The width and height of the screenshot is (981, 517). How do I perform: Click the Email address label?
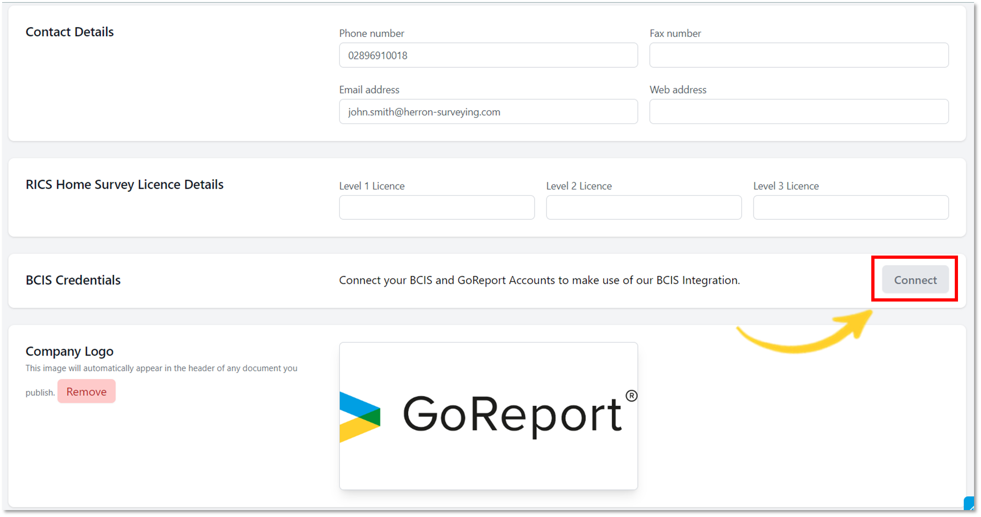369,90
